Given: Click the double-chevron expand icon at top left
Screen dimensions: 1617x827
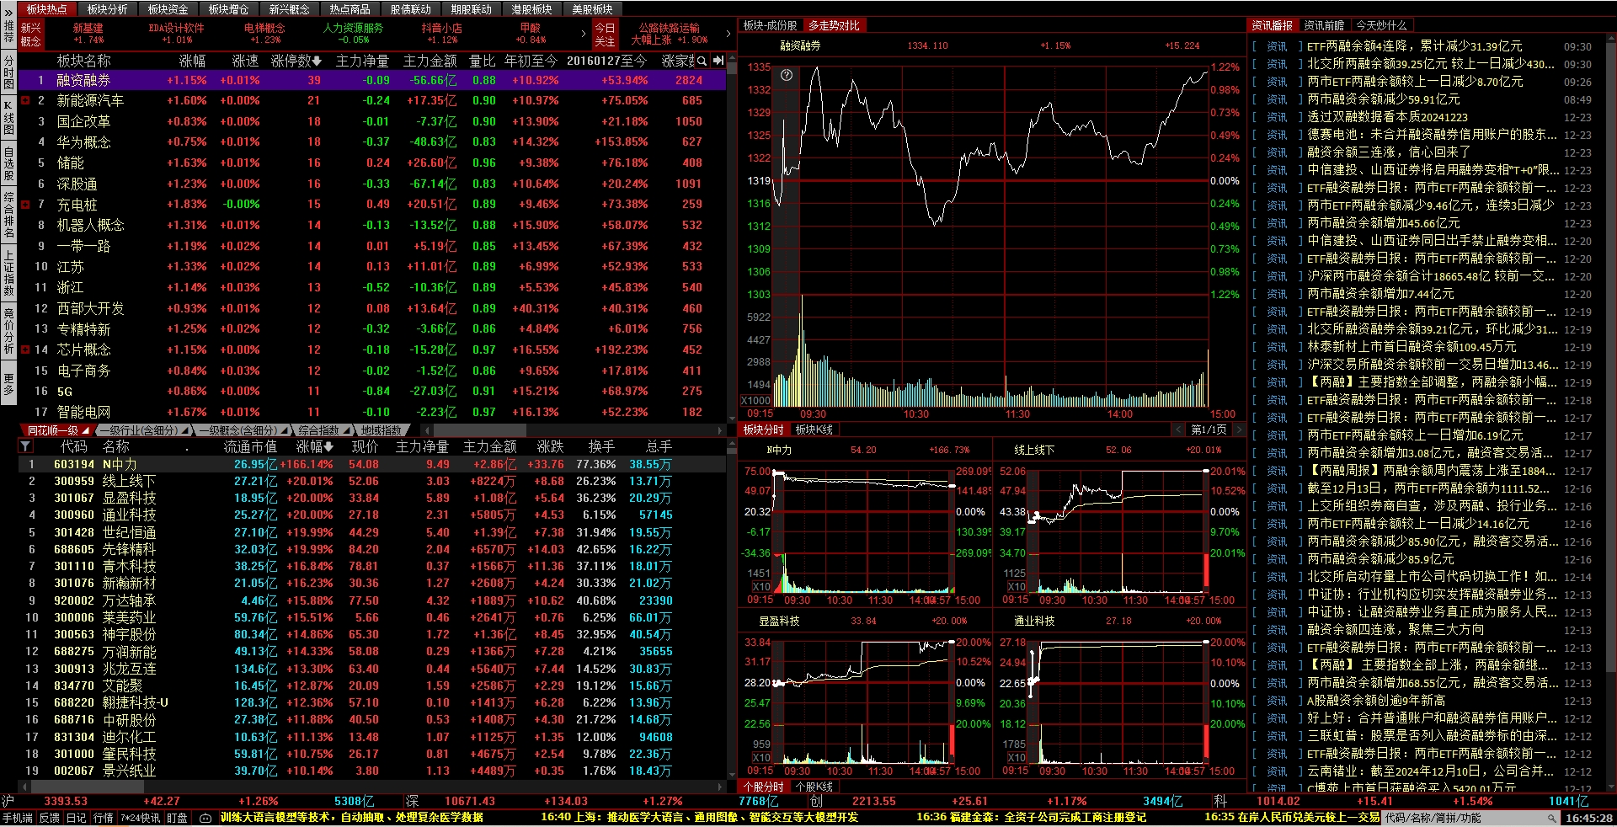Looking at the screenshot, I should [8, 9].
